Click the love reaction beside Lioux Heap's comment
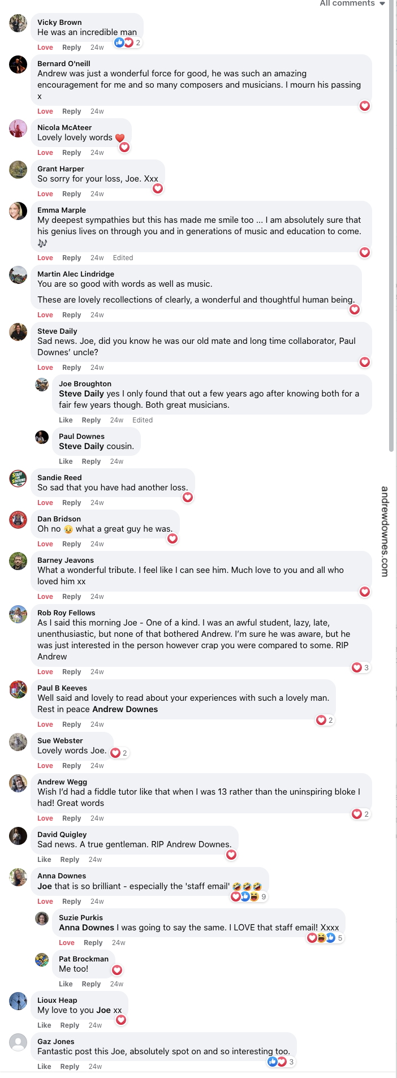The height and width of the screenshot is (1078, 397). click(120, 1020)
